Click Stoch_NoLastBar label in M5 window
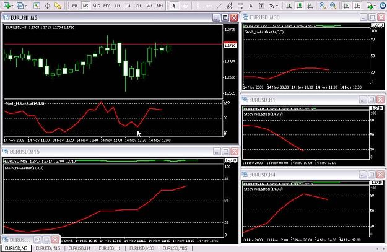 [24, 103]
